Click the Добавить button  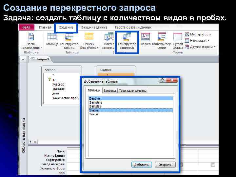(142, 165)
